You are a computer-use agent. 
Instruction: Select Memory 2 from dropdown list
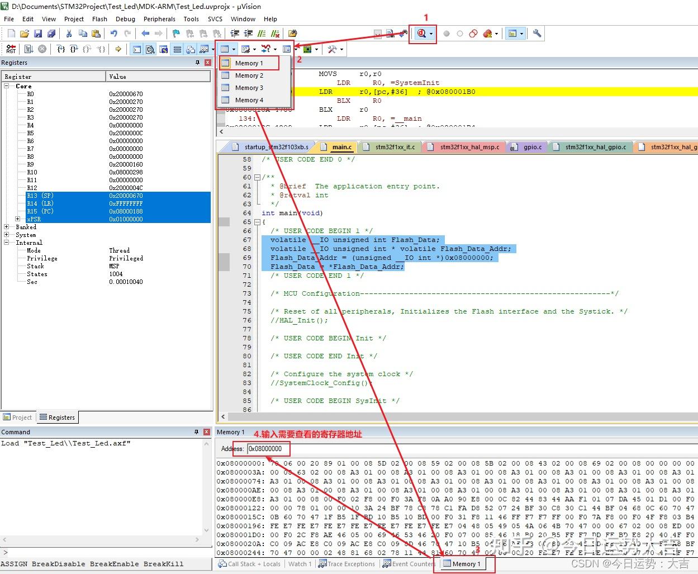pos(249,75)
